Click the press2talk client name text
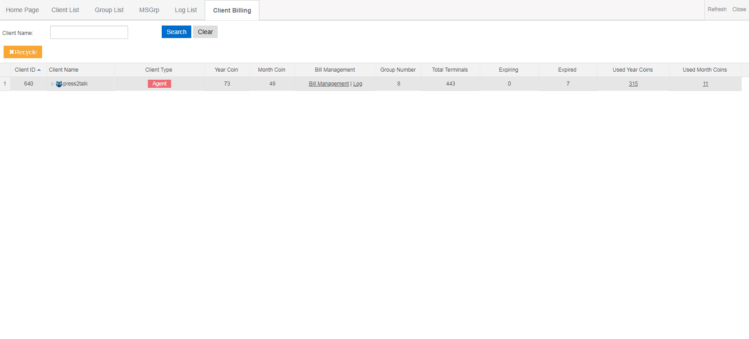 75,84
